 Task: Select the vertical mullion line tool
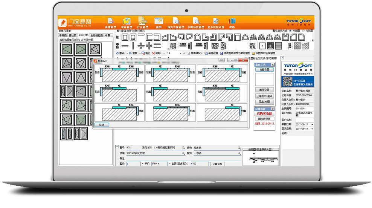click(133, 46)
